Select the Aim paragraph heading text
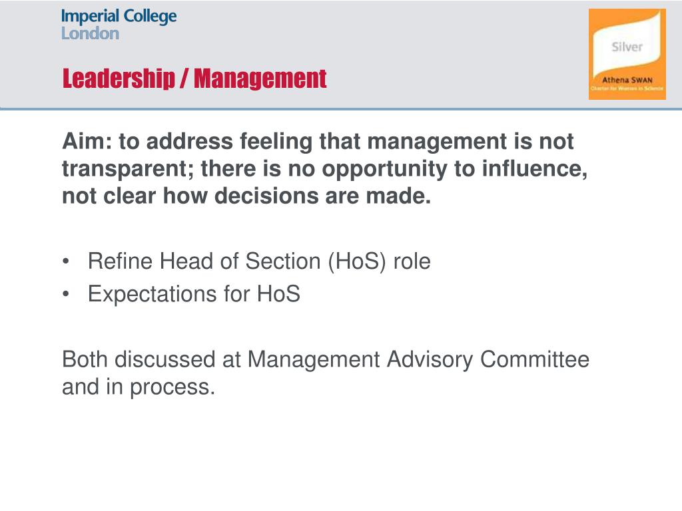 (325, 168)
